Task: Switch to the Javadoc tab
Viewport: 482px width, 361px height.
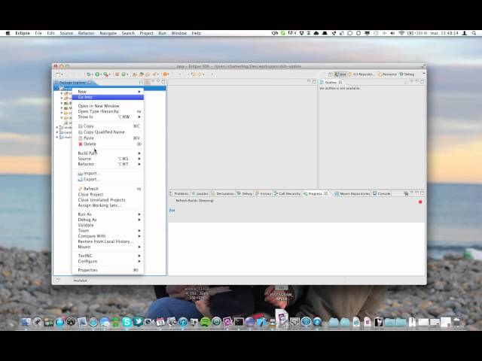Action: [x=200, y=194]
